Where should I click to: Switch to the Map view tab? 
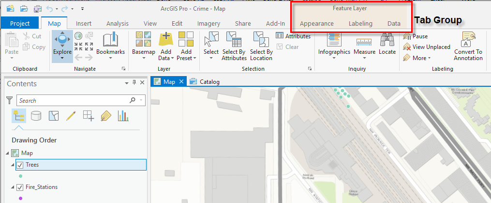tap(169, 81)
